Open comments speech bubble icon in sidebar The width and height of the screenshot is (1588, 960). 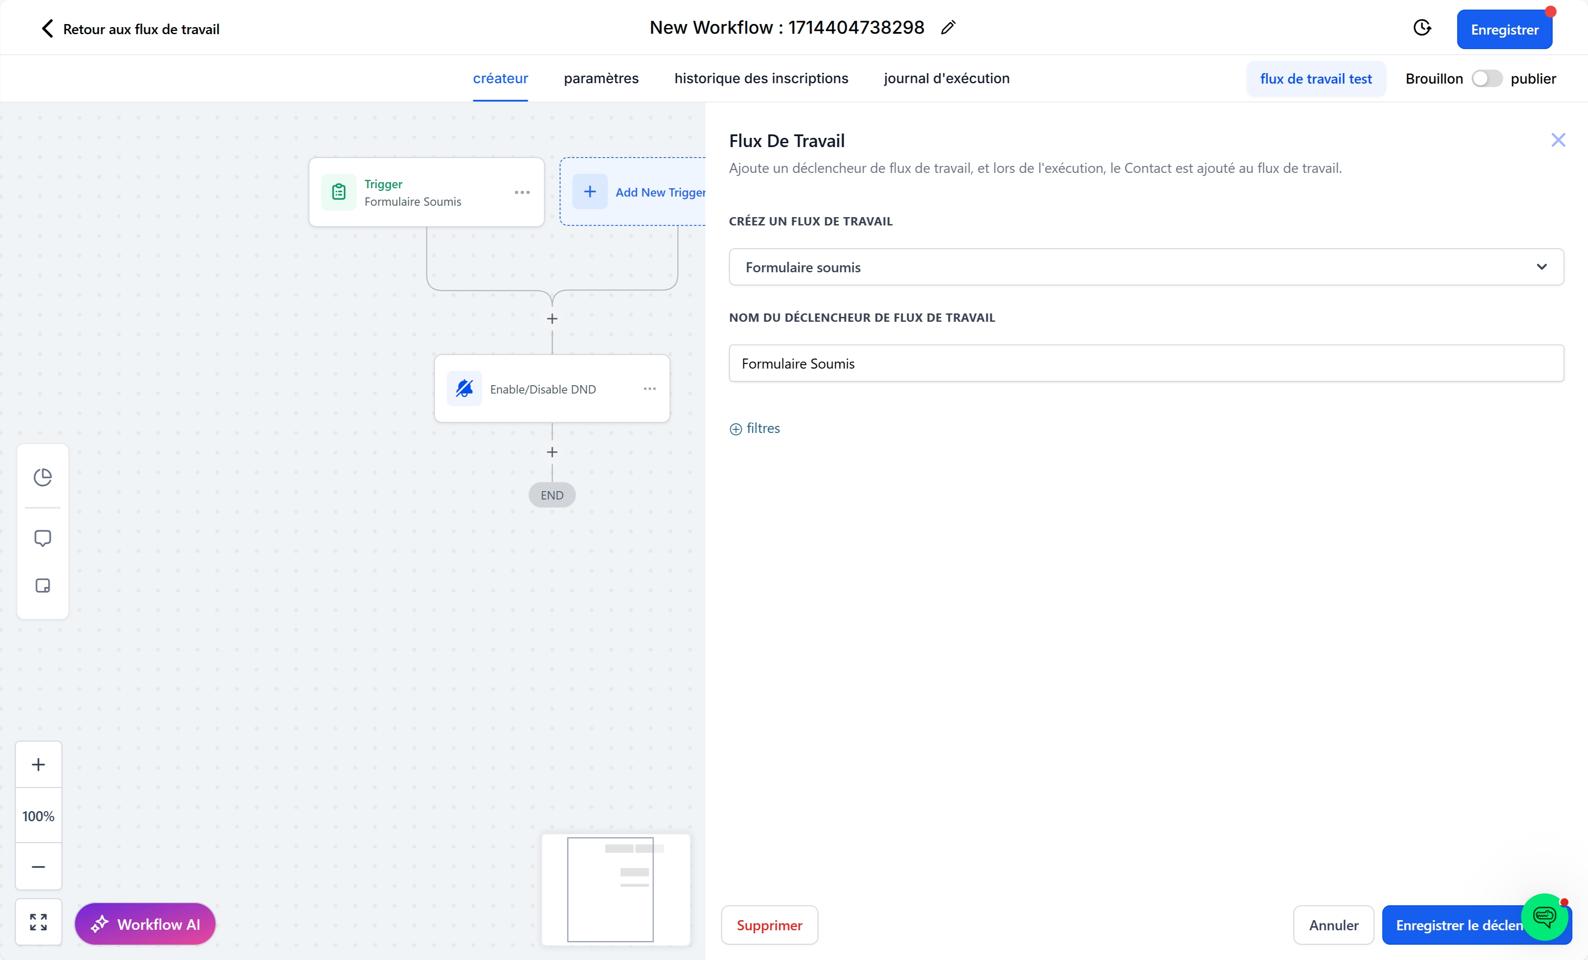pos(42,538)
